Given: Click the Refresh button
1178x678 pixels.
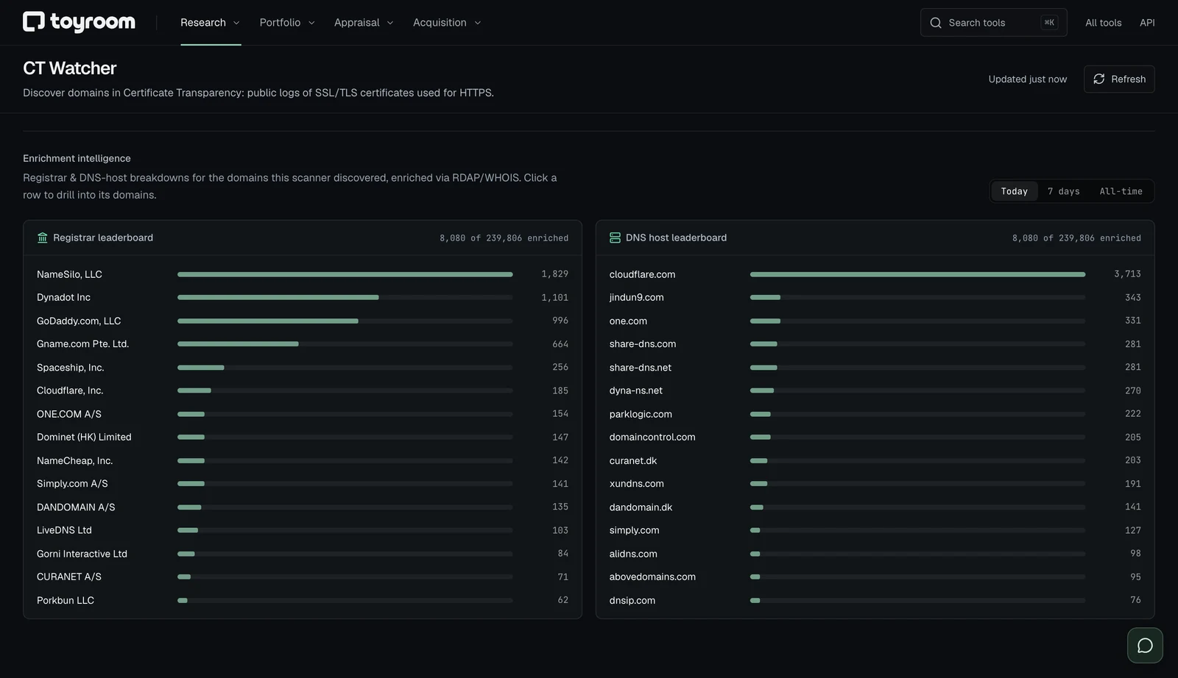Looking at the screenshot, I should tap(1119, 79).
